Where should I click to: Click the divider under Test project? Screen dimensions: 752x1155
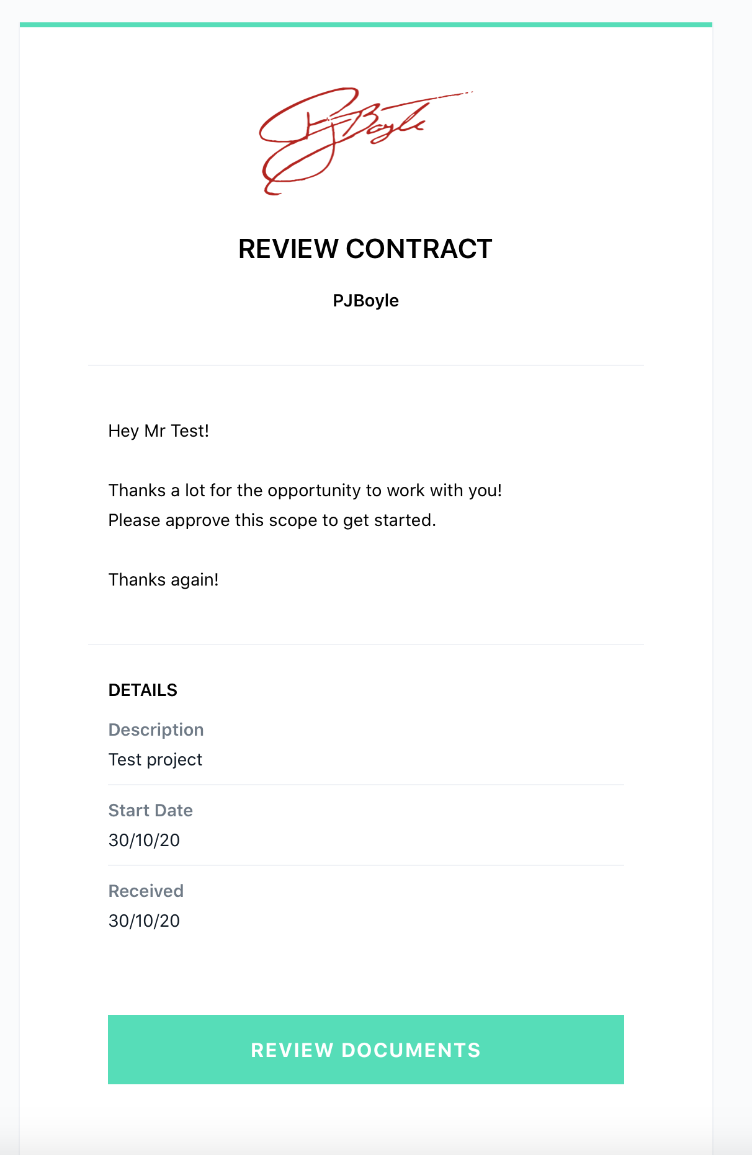click(x=366, y=785)
